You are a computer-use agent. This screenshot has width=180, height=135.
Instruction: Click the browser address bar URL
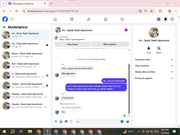tap(53, 11)
